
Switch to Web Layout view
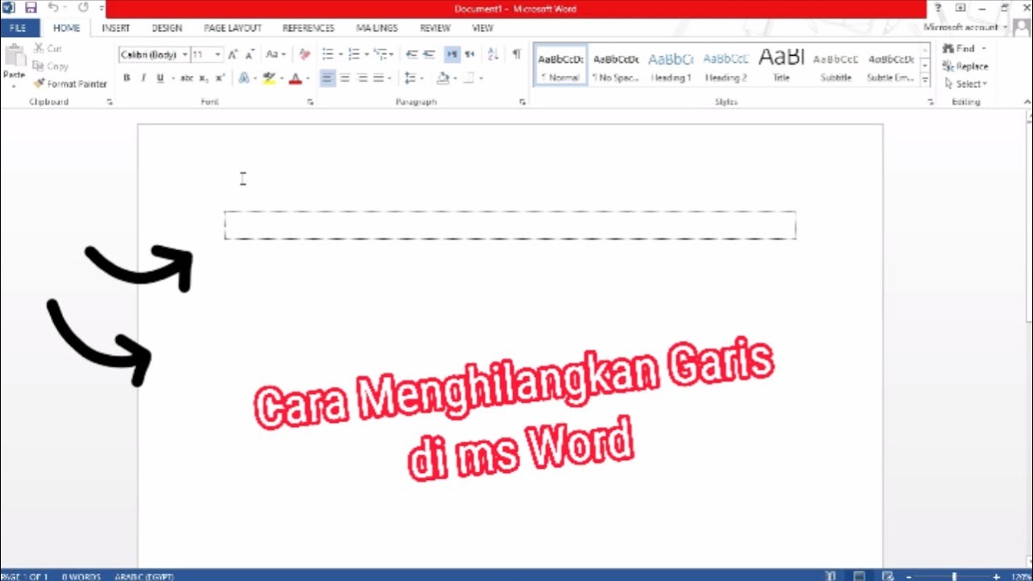point(888,576)
